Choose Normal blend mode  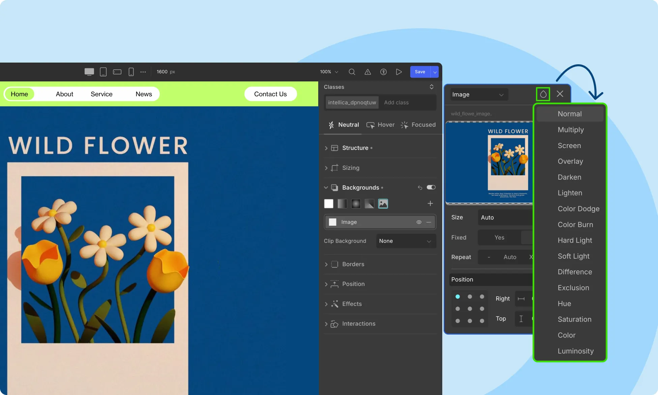tap(570, 114)
